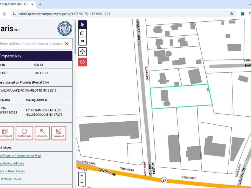
Task: Activate the rectangle selection map tool
Action: [82, 33]
